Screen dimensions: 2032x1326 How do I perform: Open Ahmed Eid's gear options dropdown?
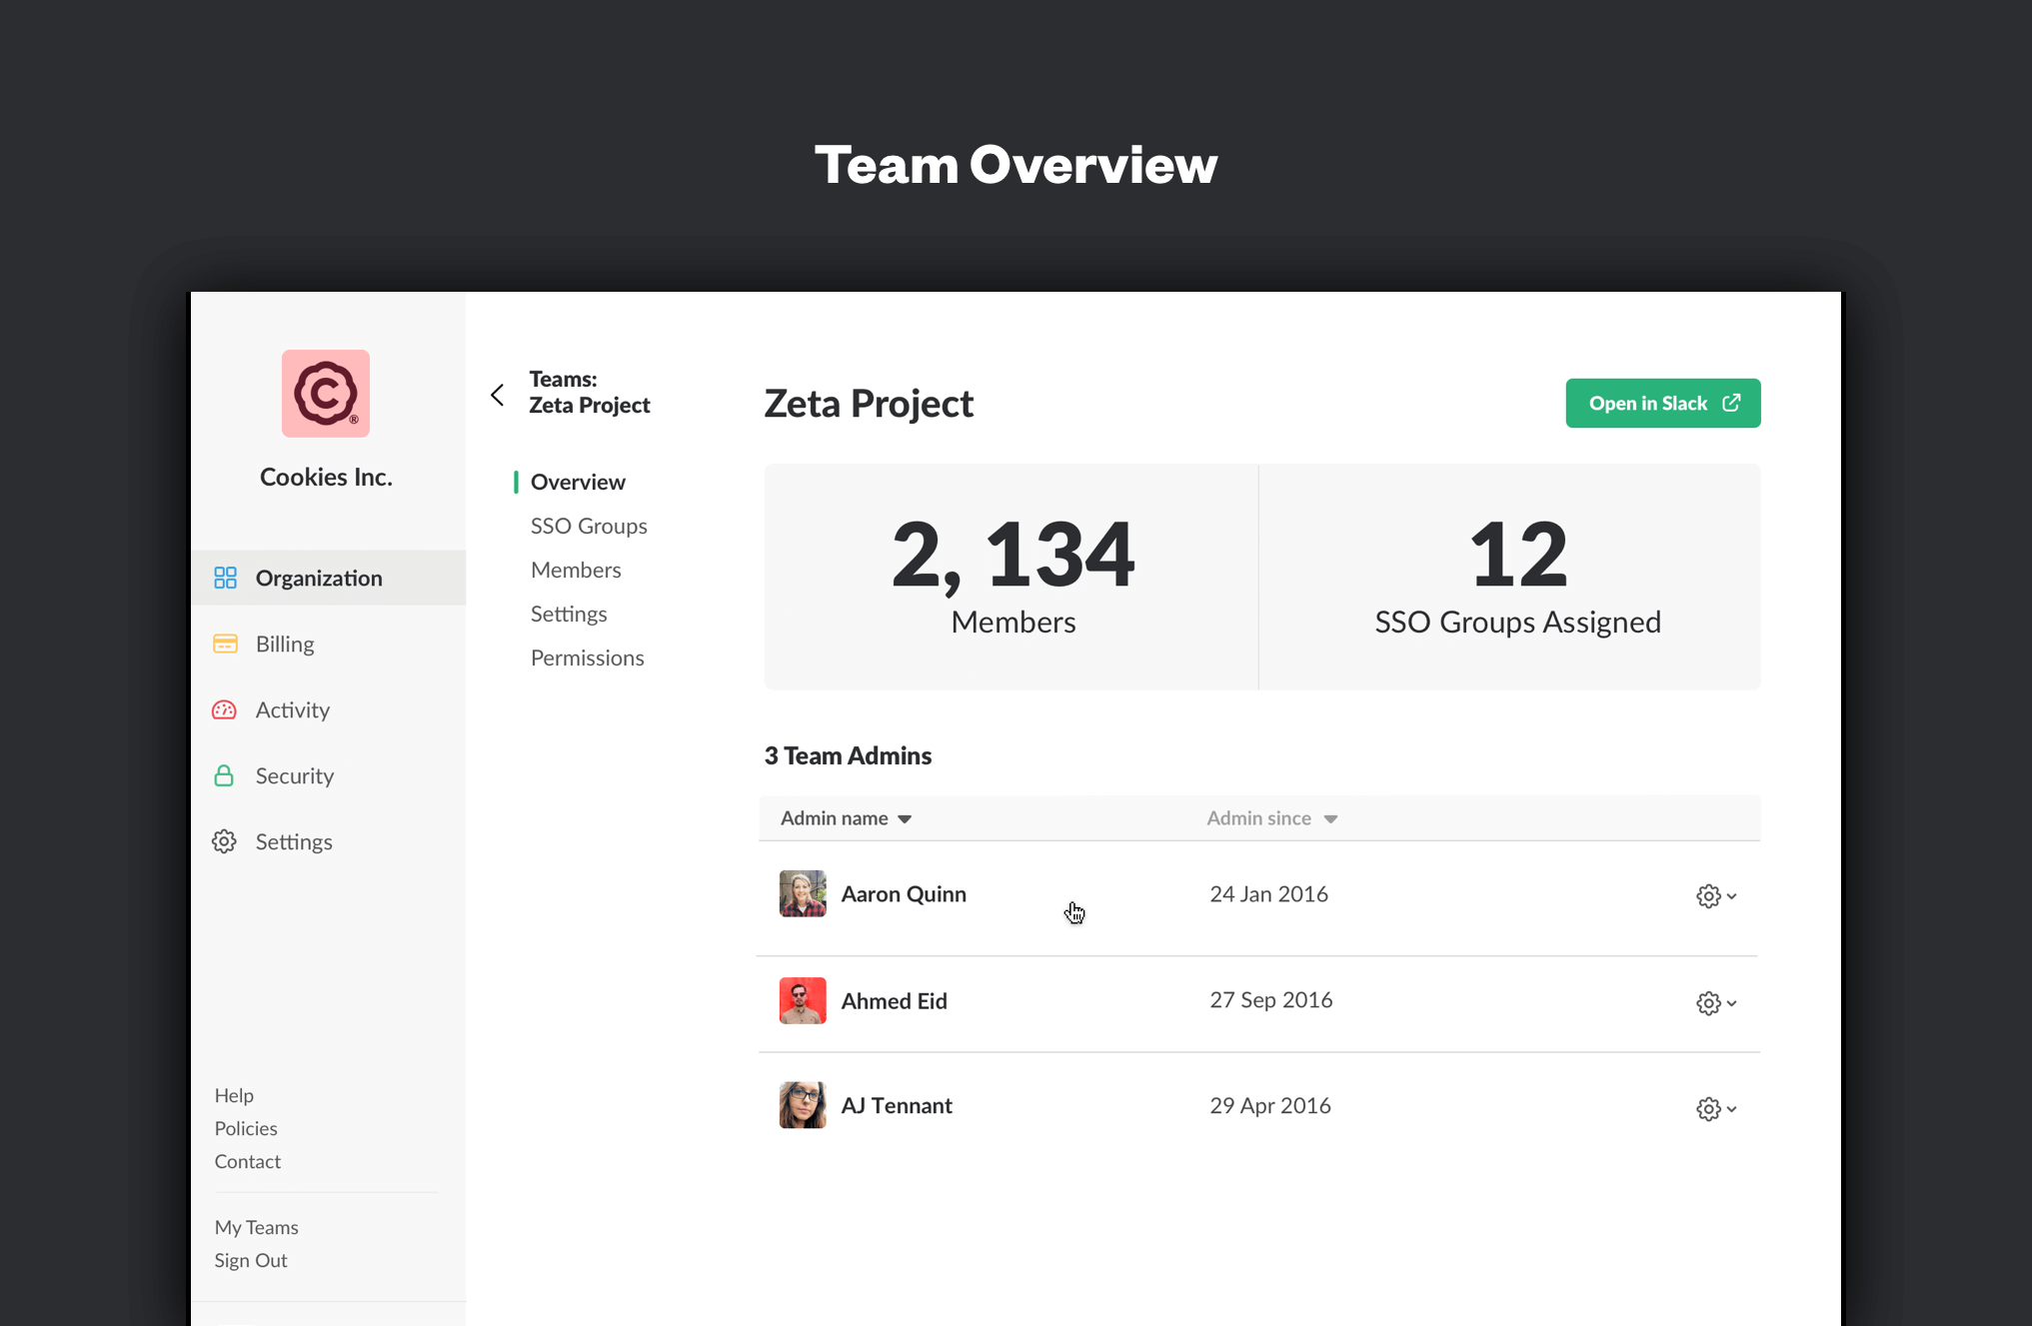pos(1715,1002)
